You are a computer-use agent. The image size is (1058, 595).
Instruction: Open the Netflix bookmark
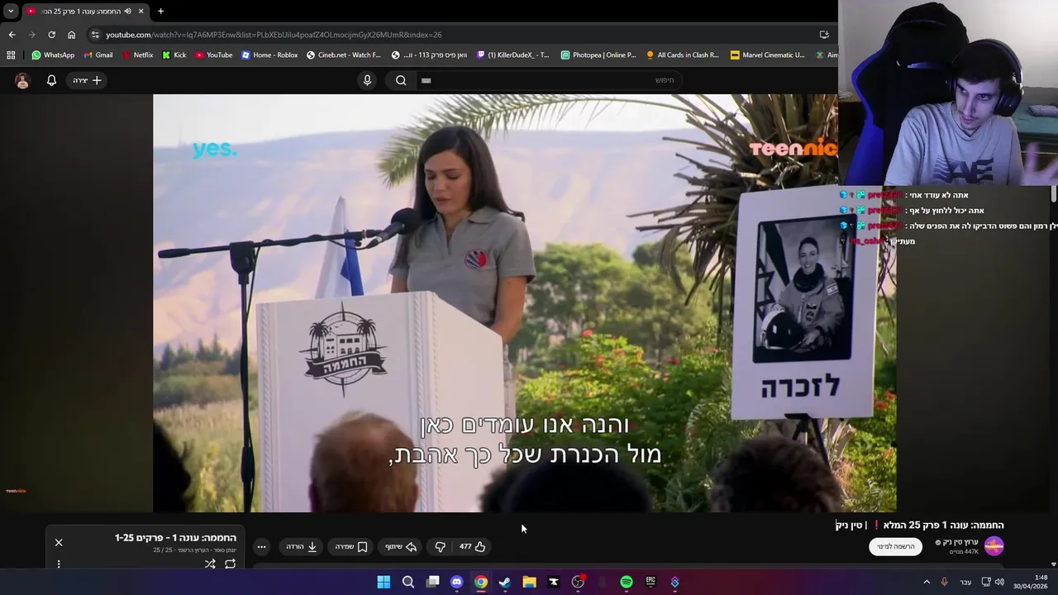click(137, 55)
